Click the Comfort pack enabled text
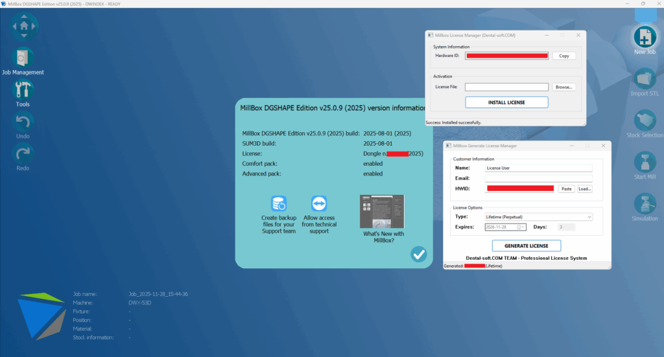This screenshot has height=357, width=664. coord(373,164)
